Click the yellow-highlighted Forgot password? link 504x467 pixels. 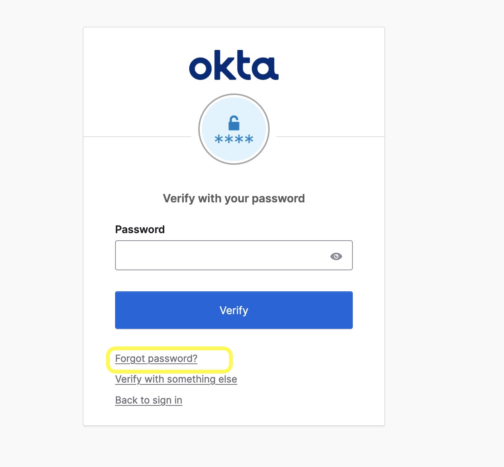[156, 359]
